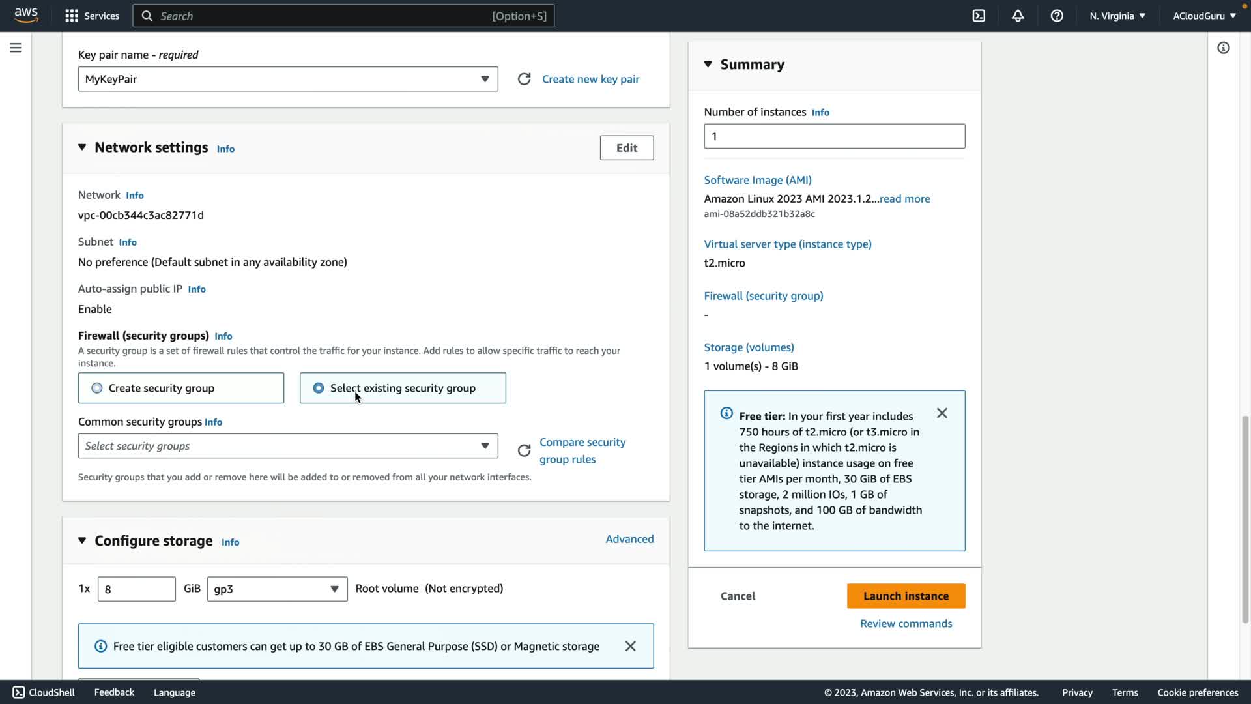Dismiss the Free tier info box
1251x704 pixels.
(942, 413)
